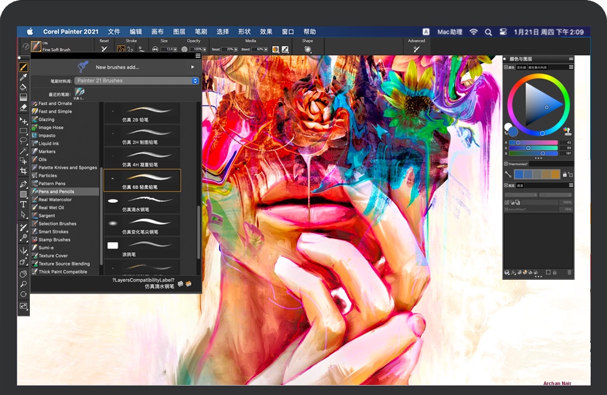
Task: Open the 效果 menu
Action: (x=266, y=32)
